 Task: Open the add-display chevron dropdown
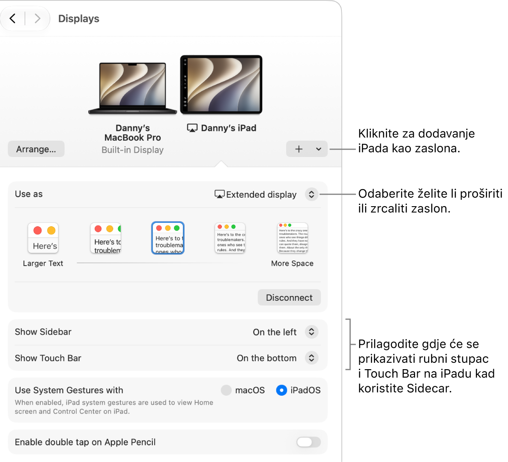319,149
